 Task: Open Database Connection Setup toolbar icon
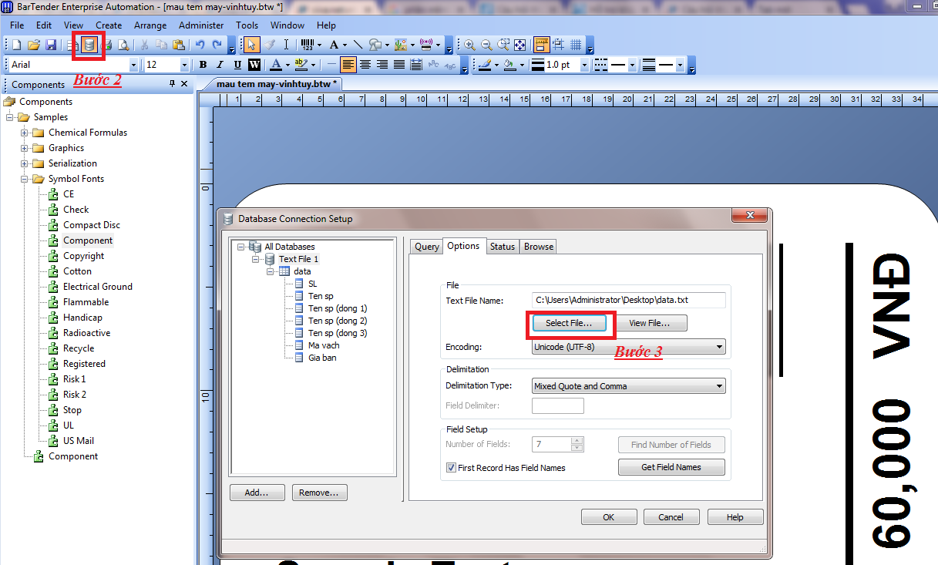(90, 45)
